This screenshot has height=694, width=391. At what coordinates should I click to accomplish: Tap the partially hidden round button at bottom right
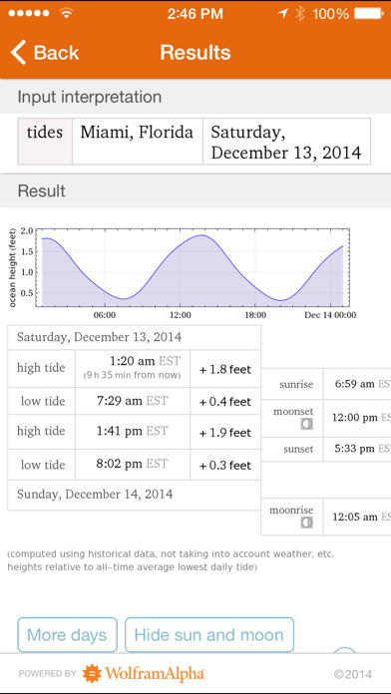[x=344, y=650]
